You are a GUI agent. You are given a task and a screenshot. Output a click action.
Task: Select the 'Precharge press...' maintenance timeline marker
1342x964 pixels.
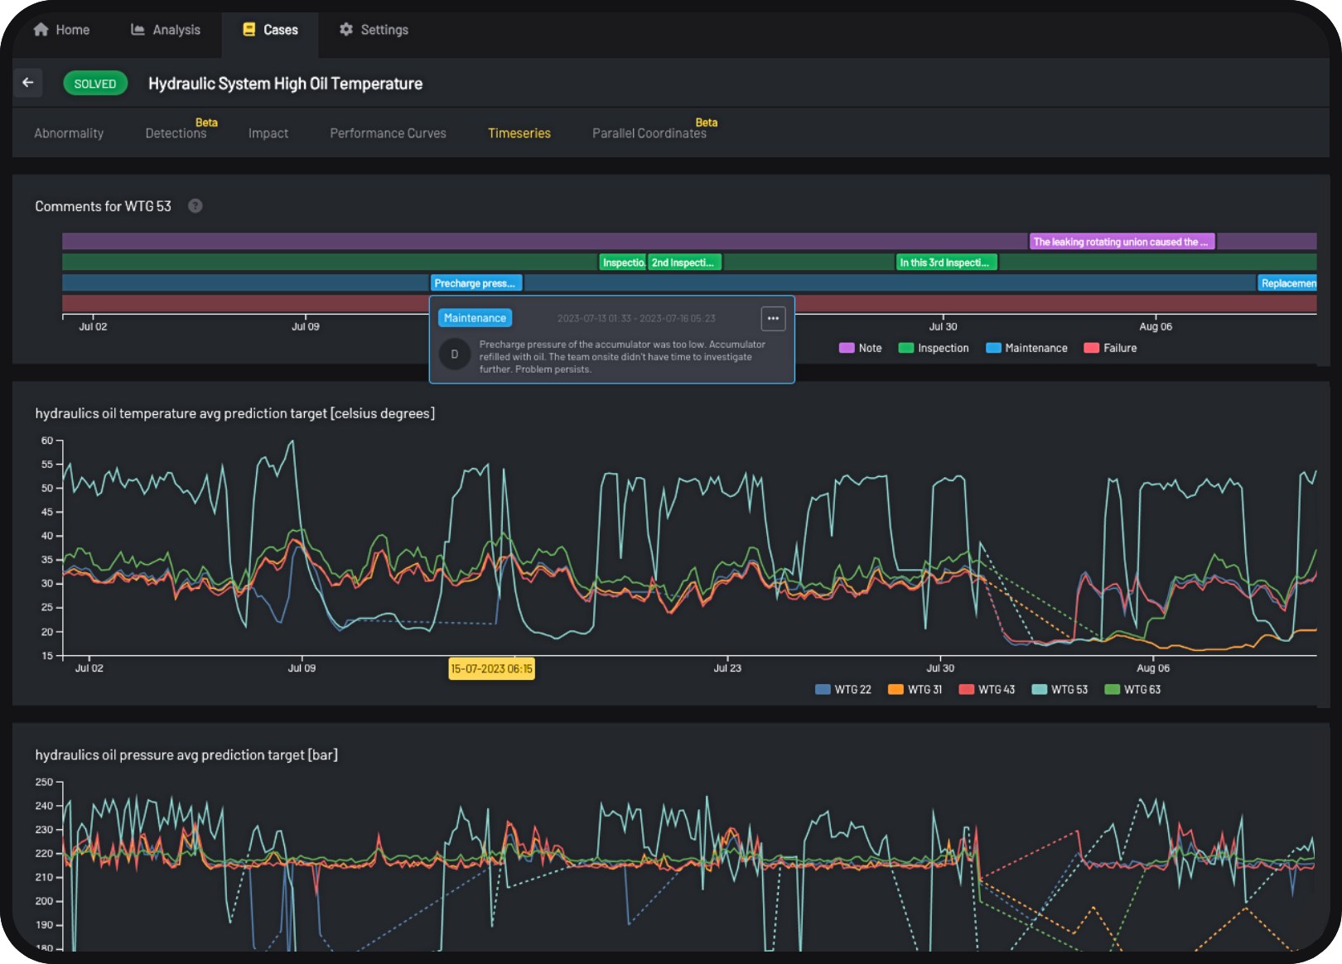click(x=475, y=283)
